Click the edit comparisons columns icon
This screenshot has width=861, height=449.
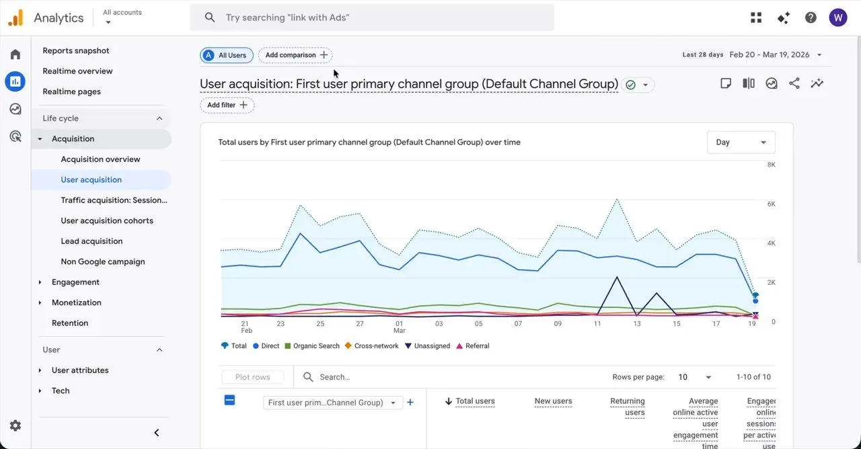coord(749,83)
